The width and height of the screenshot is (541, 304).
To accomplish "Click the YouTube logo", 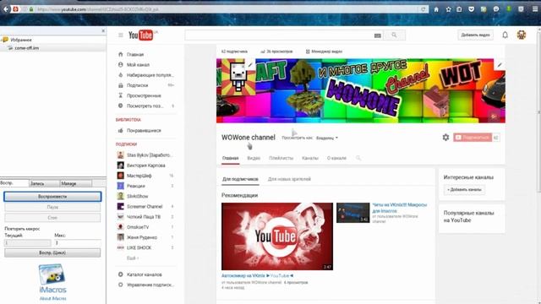I will 141,35.
